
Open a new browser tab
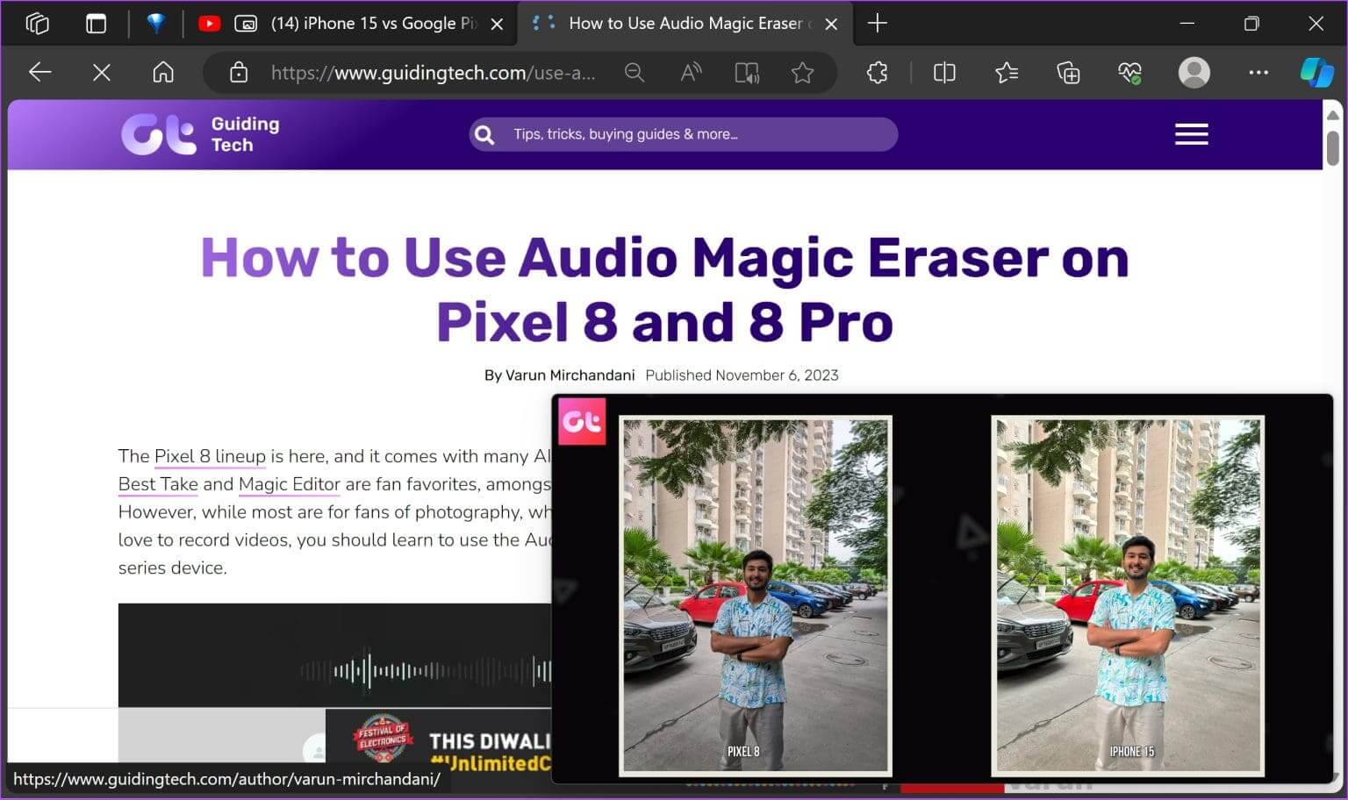[x=877, y=24]
